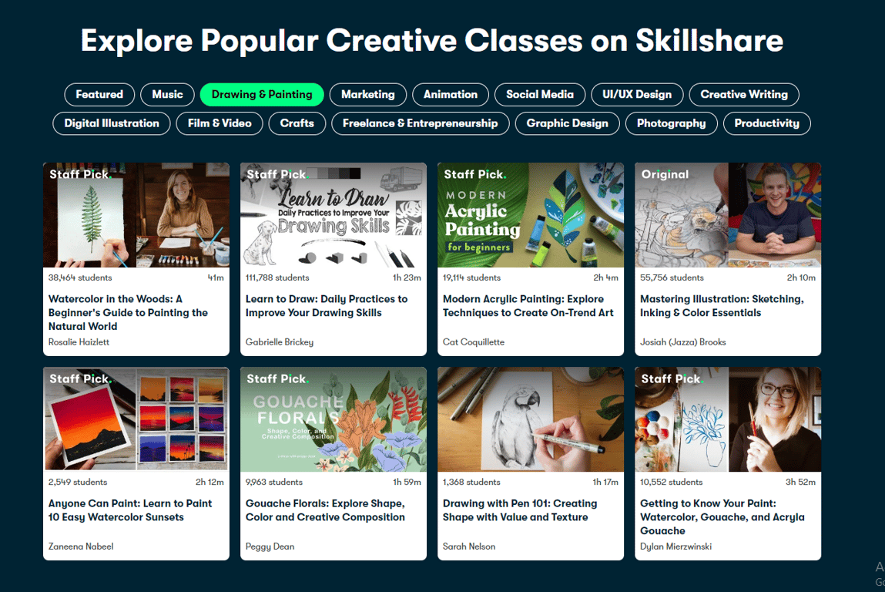This screenshot has height=592, width=885.
Task: Click the 10,552 students count
Action: [x=671, y=482]
